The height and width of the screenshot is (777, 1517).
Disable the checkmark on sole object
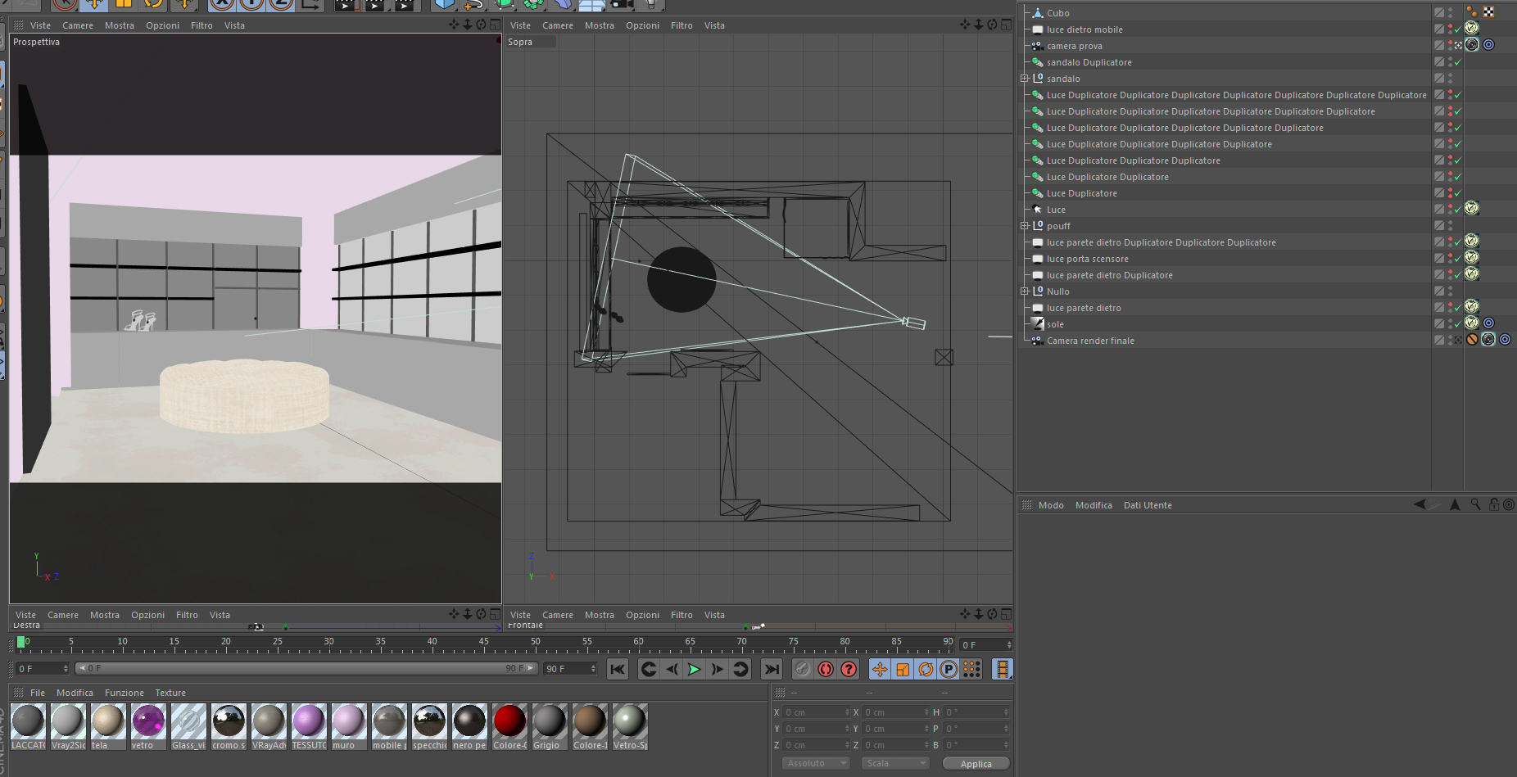1458,324
